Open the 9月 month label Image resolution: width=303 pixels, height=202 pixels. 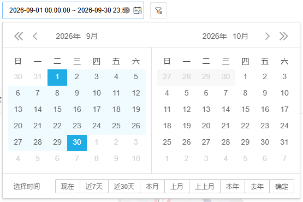pos(92,36)
